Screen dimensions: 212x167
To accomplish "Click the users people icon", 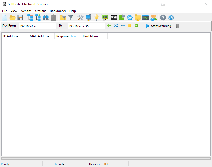I will (x=154, y=17).
